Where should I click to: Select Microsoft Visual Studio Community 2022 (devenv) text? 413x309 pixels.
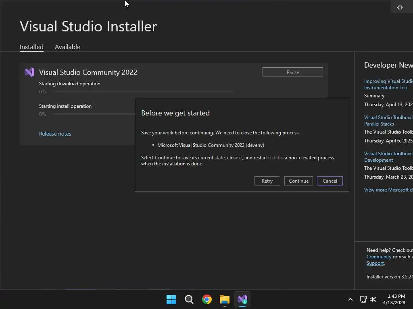coord(211,145)
